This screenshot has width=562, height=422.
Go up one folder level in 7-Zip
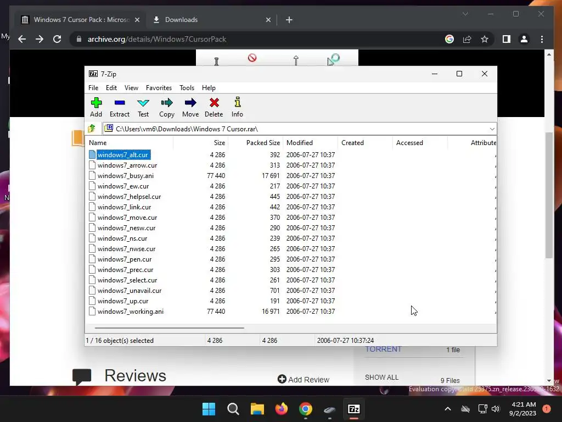[x=92, y=129]
